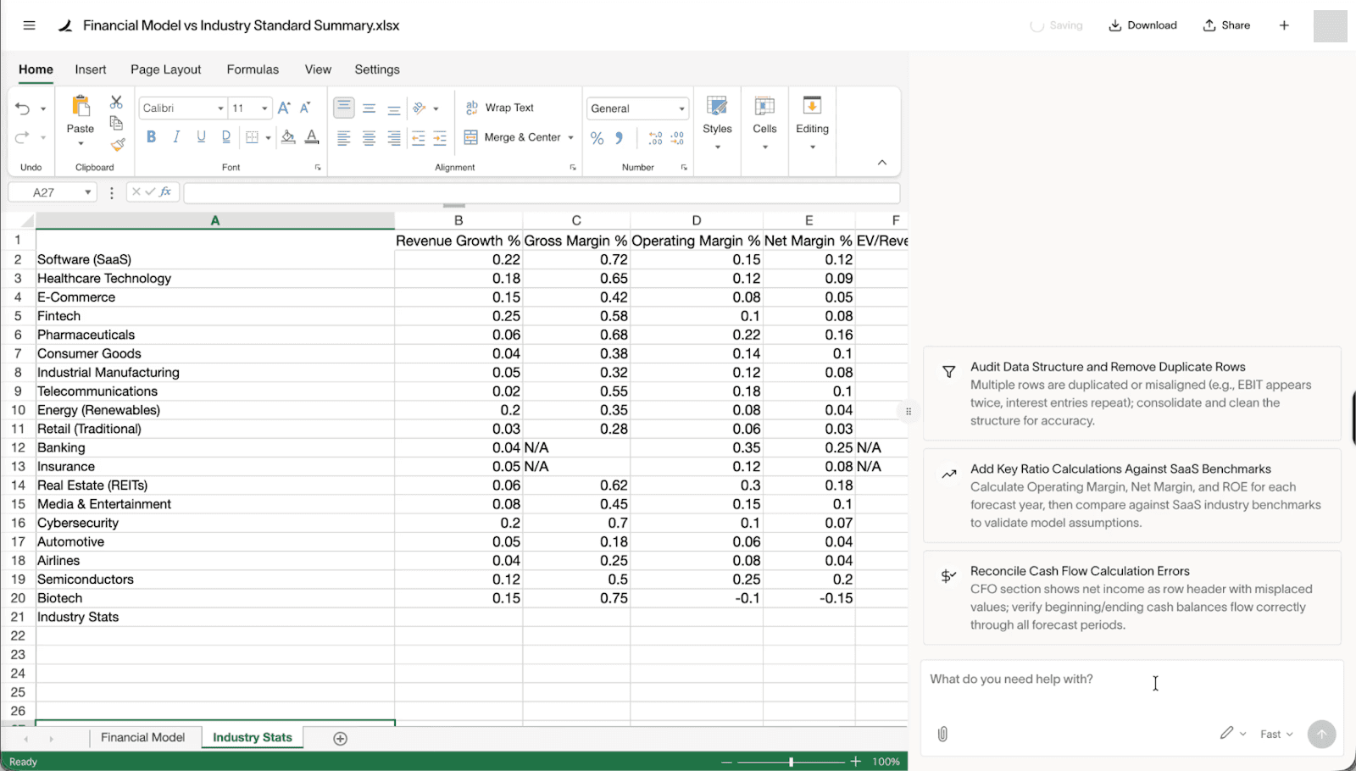Click the Download button
This screenshot has height=771, width=1356.
1142,25
